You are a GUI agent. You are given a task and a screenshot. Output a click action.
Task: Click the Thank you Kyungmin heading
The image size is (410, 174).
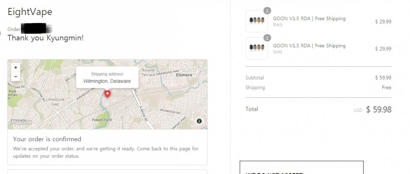(45, 38)
